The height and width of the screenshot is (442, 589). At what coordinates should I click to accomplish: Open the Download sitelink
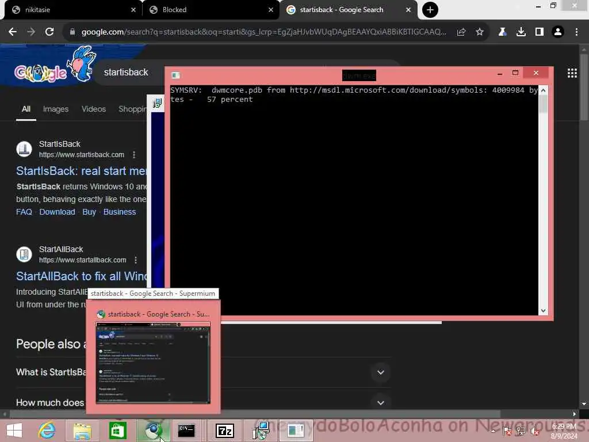(57, 212)
